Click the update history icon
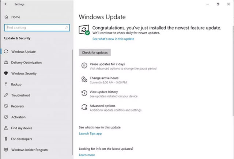The width and height of the screenshot is (234, 159). [x=84, y=93]
